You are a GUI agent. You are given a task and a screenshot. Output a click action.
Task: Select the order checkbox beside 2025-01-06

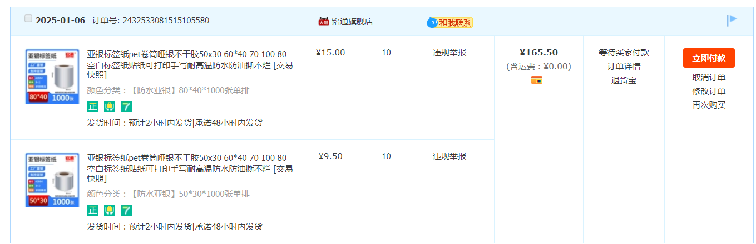(28, 19)
